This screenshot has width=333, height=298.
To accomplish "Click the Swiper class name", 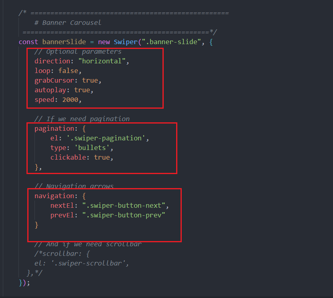I will [x=126, y=42].
